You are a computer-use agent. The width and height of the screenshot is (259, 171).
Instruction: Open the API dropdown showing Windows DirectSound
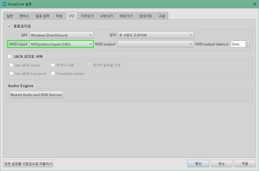(61, 35)
